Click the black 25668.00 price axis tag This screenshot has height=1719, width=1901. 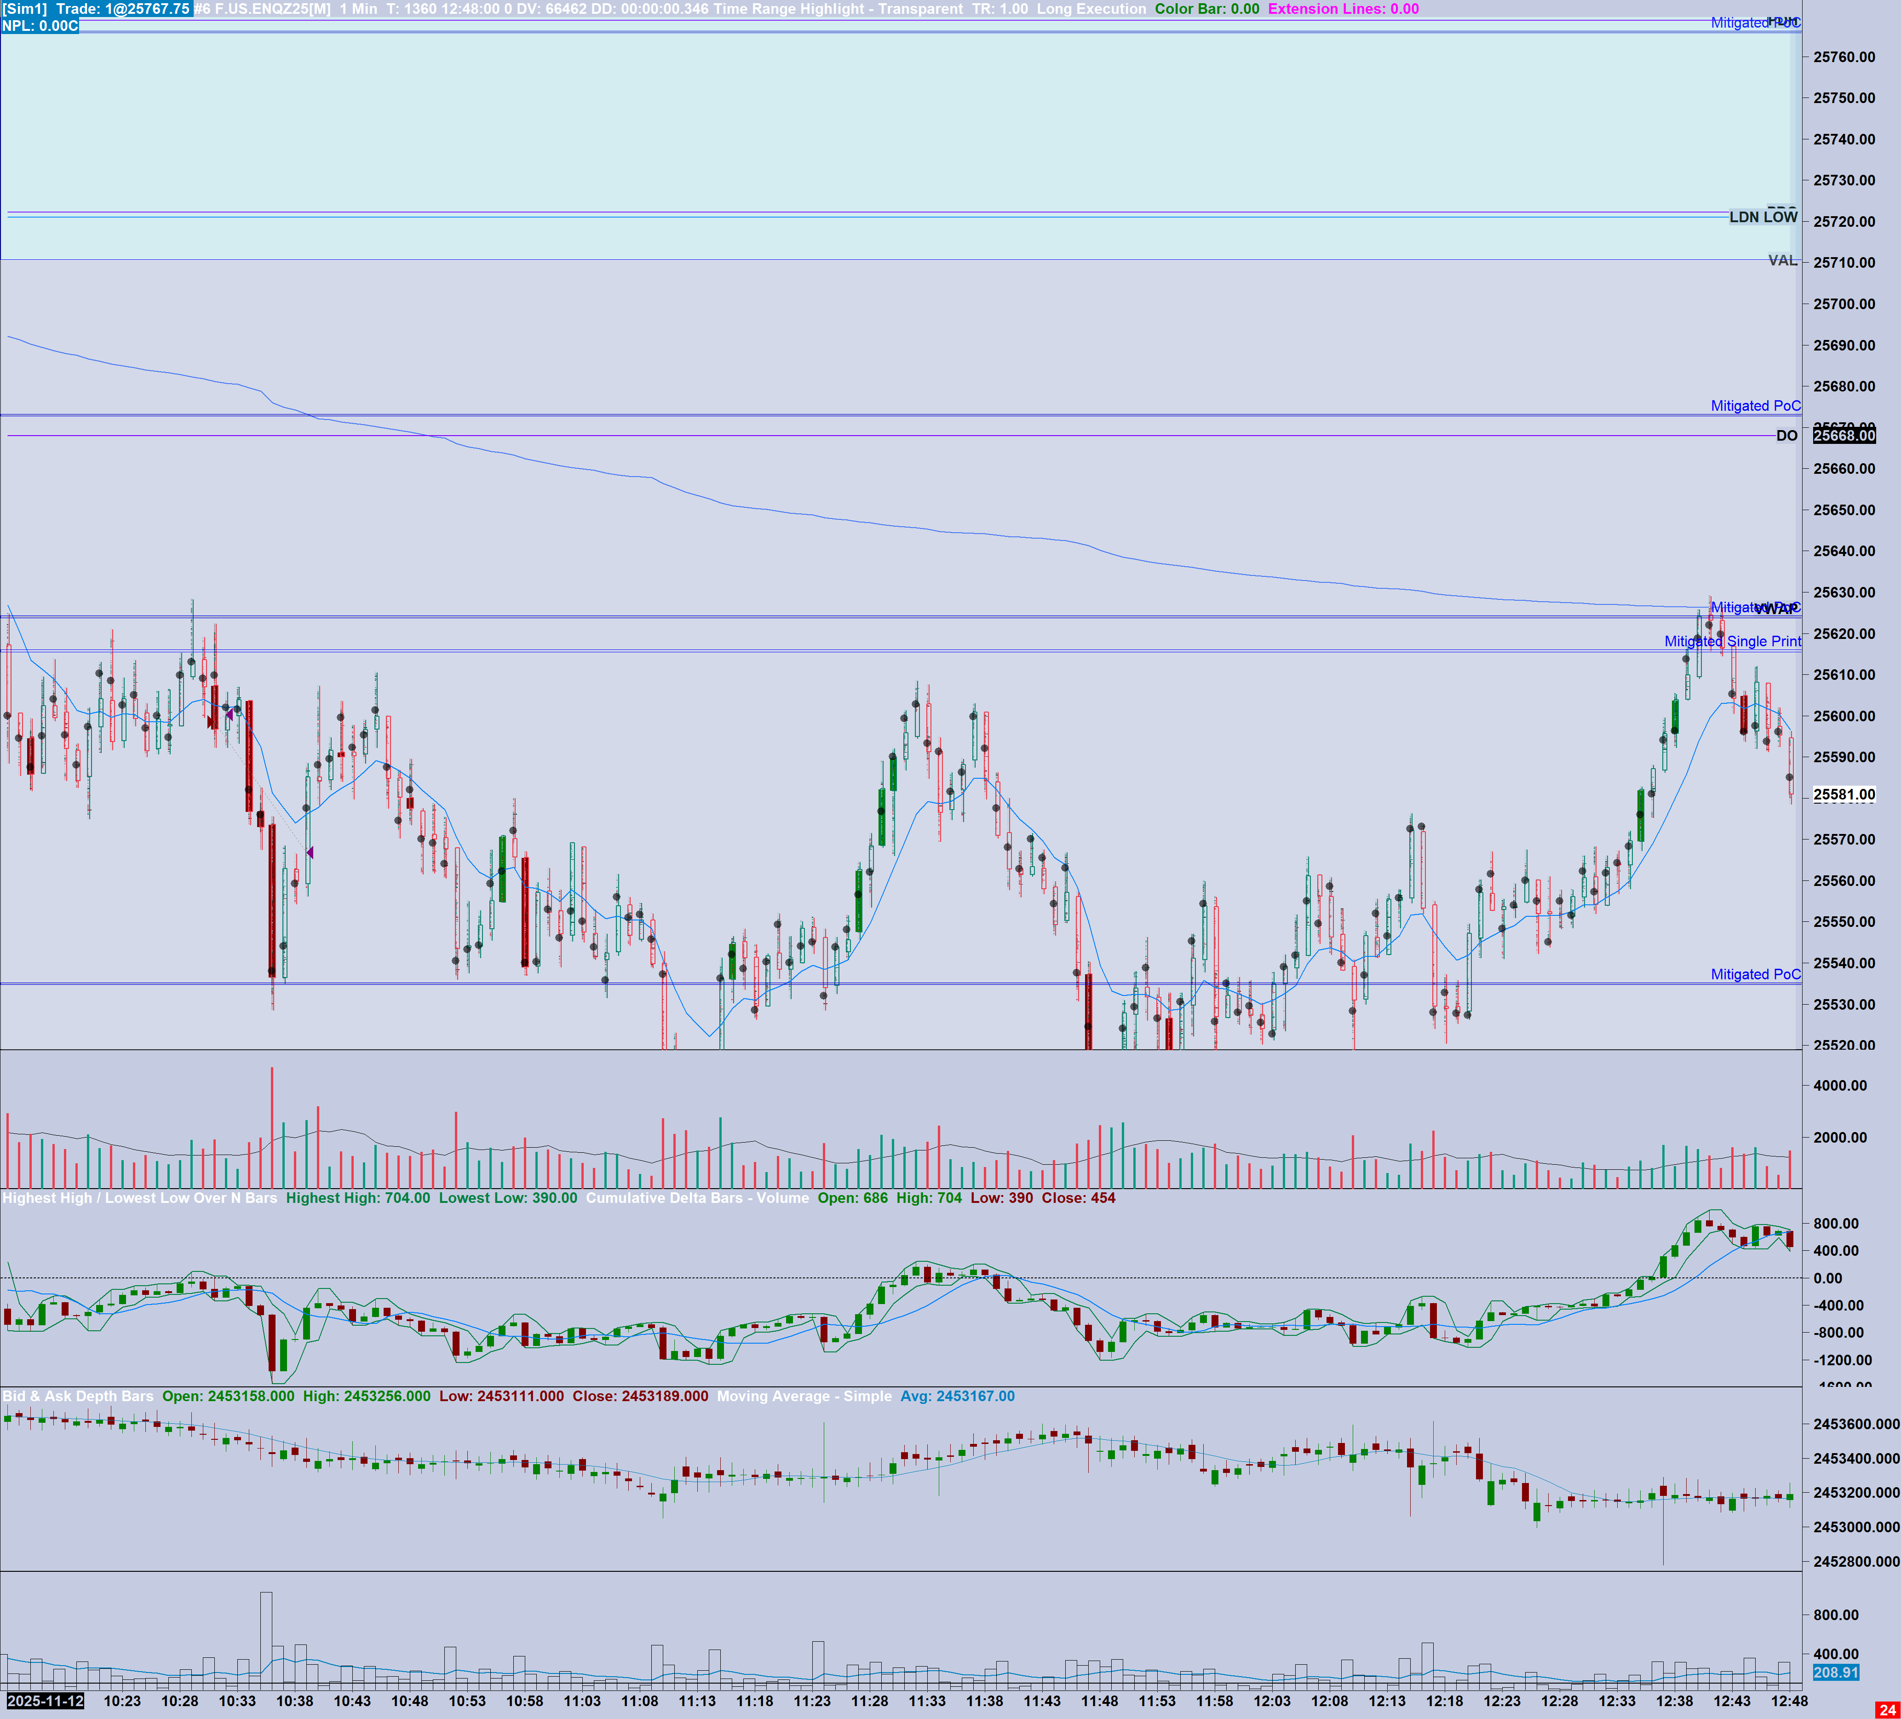click(x=1844, y=435)
